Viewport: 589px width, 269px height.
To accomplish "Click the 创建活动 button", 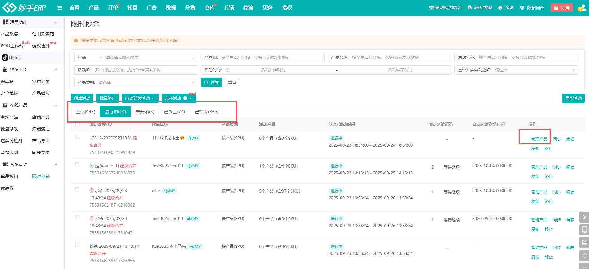I will click(x=82, y=98).
